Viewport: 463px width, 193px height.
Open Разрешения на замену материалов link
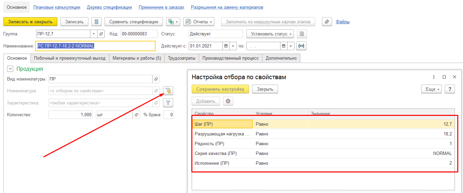click(227, 7)
